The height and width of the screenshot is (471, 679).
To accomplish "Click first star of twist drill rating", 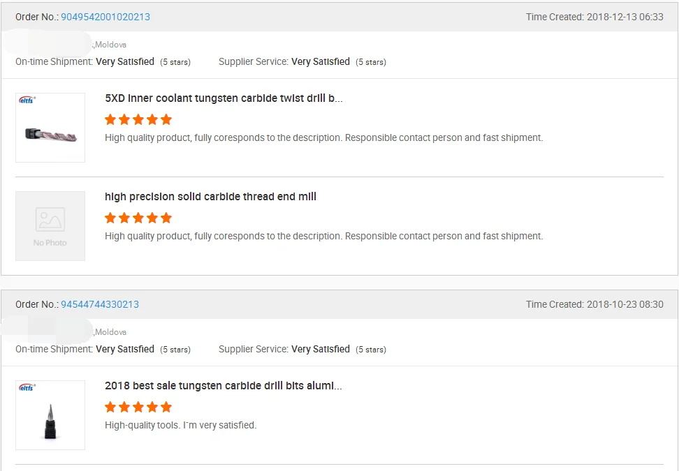I will (x=110, y=119).
